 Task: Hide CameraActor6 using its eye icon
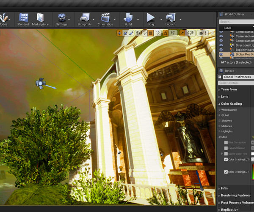[x=221, y=41]
